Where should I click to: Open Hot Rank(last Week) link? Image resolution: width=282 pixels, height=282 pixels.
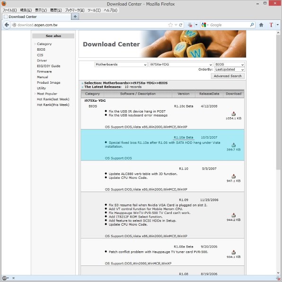pos(53,99)
